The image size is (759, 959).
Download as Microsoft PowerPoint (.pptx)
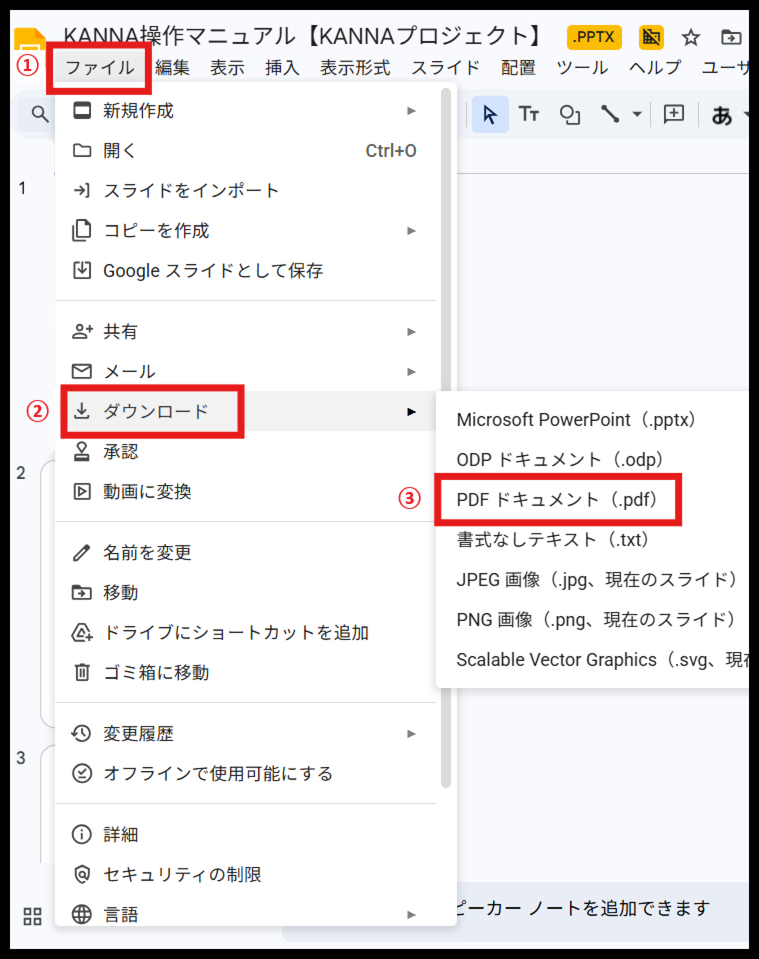pos(592,419)
